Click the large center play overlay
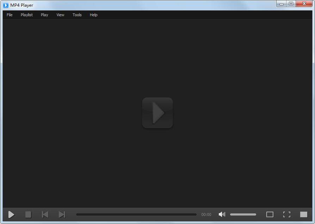This screenshot has height=224, width=315. pyautogui.click(x=157, y=113)
